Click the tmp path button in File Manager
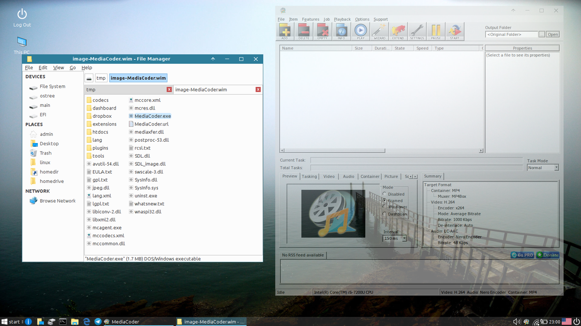 tap(101, 78)
